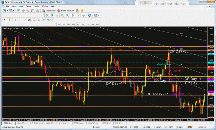216x130 pixels.
Task: Switch to the AUDUSD,M15 chart tab
Action: 51,123
